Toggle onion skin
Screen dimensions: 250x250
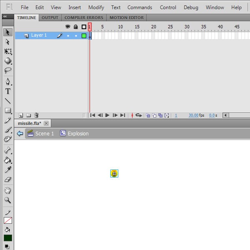pos(148,115)
